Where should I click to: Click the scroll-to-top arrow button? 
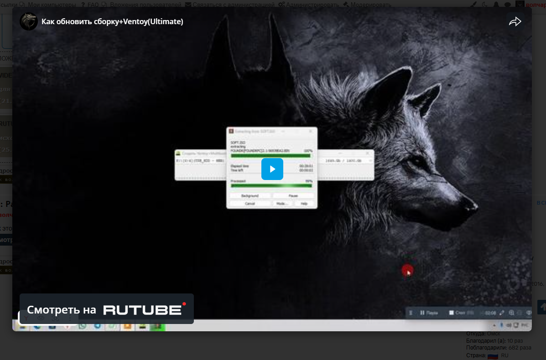pos(542,307)
